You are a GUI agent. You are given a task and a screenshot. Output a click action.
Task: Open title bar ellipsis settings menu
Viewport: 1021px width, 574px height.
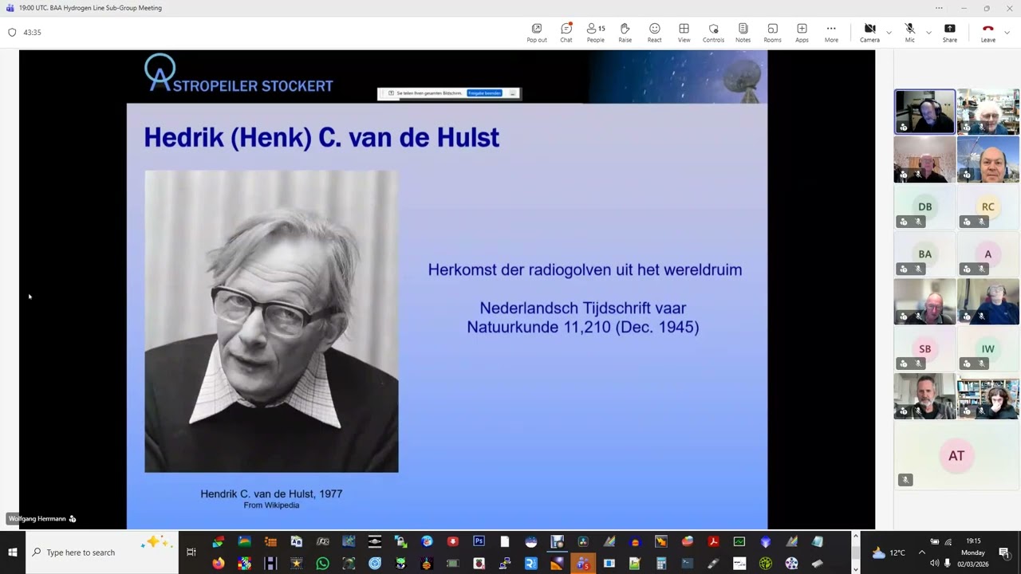point(939,8)
